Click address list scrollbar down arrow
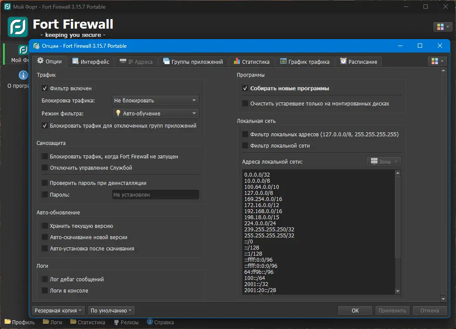Viewport: 456px width, 329px height. 398,291
